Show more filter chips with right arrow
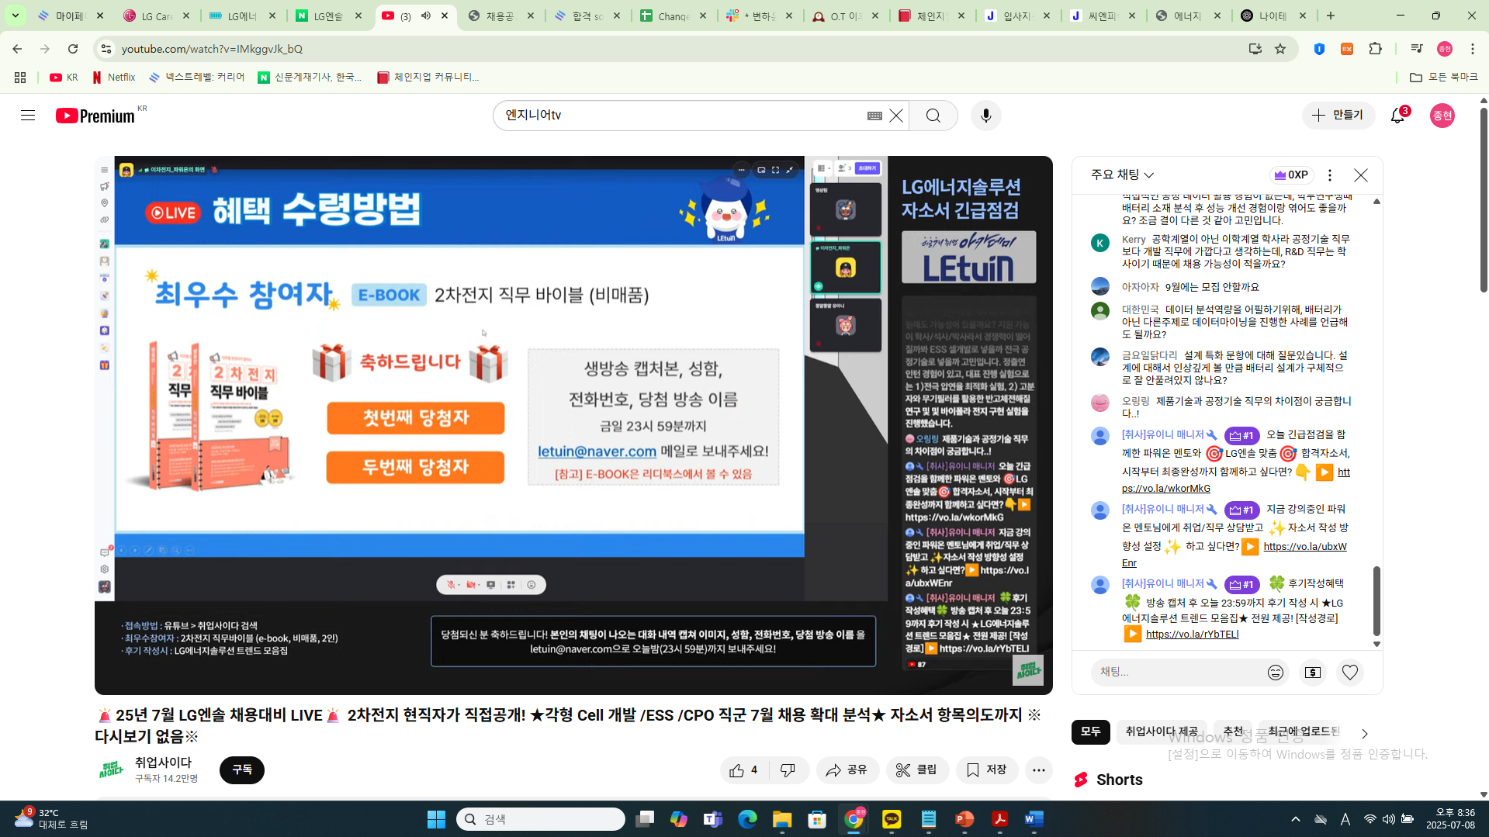The width and height of the screenshot is (1489, 837). point(1364,733)
